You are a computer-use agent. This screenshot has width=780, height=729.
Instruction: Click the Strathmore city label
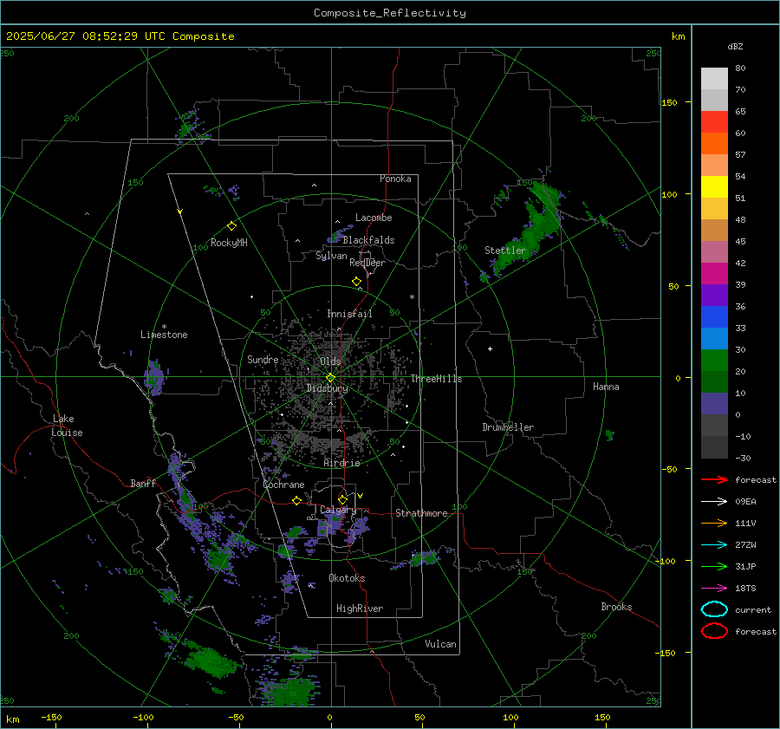click(x=421, y=513)
